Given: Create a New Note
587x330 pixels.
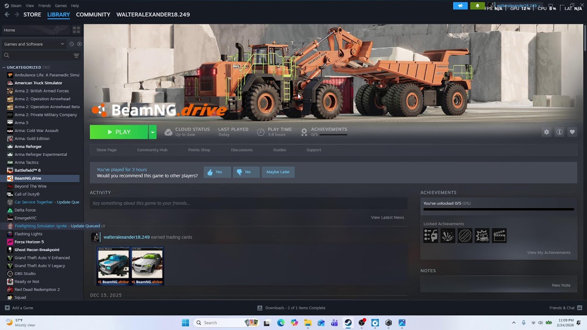Looking at the screenshot, I should coord(561,285).
